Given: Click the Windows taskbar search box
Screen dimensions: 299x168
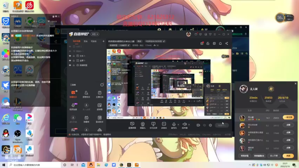Looking at the screenshot, I should coord(34,165).
